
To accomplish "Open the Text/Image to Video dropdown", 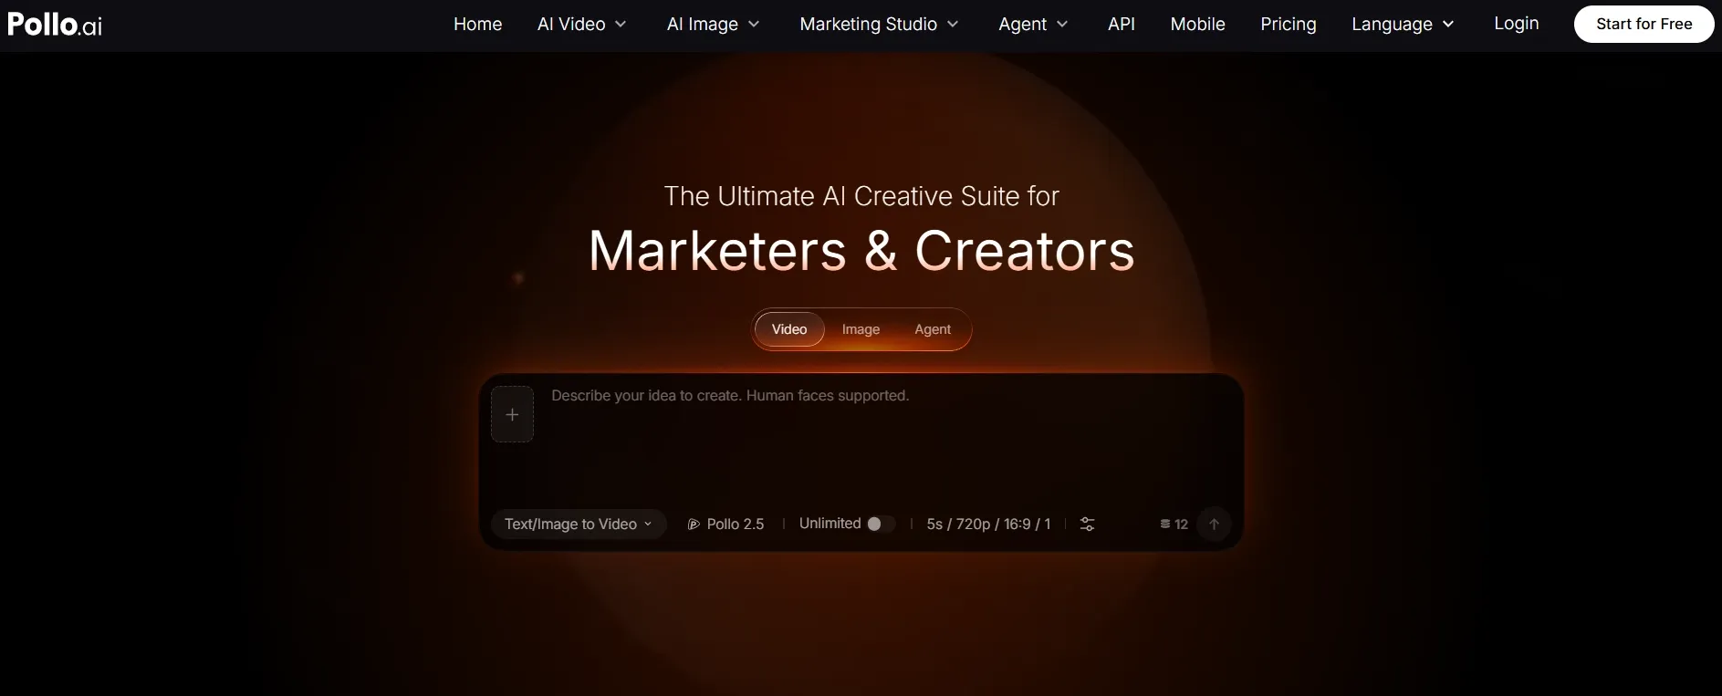I will pyautogui.click(x=579, y=524).
